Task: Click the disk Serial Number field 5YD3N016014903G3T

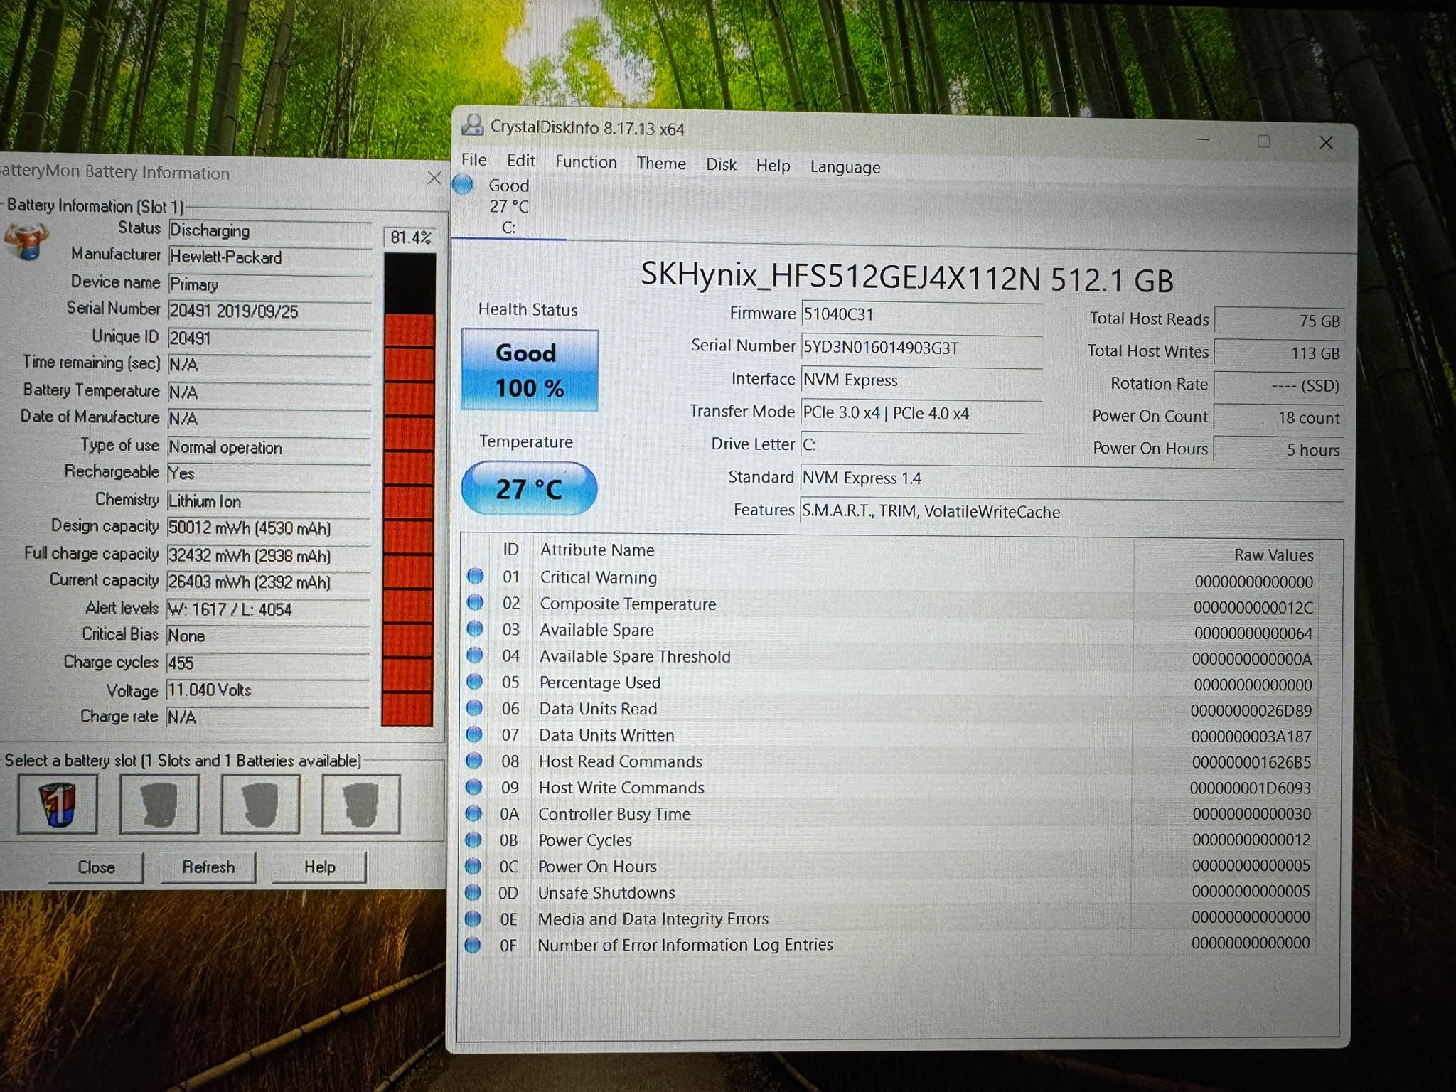Action: coord(921,348)
